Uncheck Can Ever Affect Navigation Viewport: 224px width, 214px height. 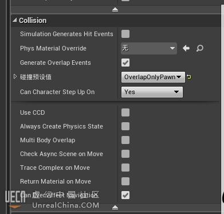(x=125, y=195)
